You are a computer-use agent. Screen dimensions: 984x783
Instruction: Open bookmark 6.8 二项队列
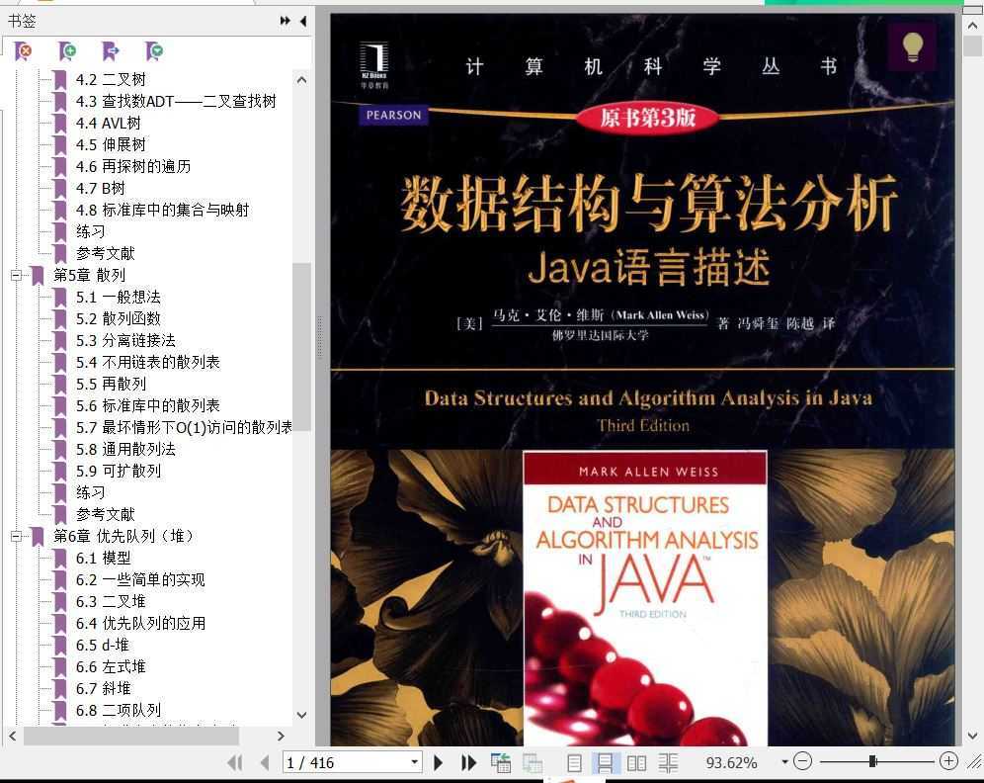(118, 710)
